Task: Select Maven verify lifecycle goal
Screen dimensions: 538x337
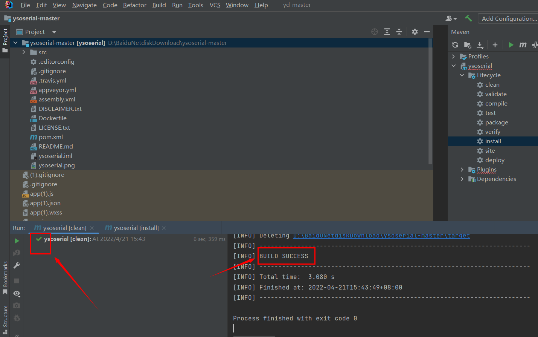Action: click(x=492, y=132)
